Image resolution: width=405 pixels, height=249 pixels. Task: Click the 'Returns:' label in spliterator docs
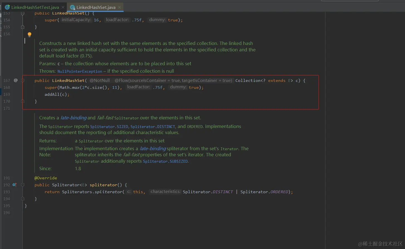(x=48, y=141)
